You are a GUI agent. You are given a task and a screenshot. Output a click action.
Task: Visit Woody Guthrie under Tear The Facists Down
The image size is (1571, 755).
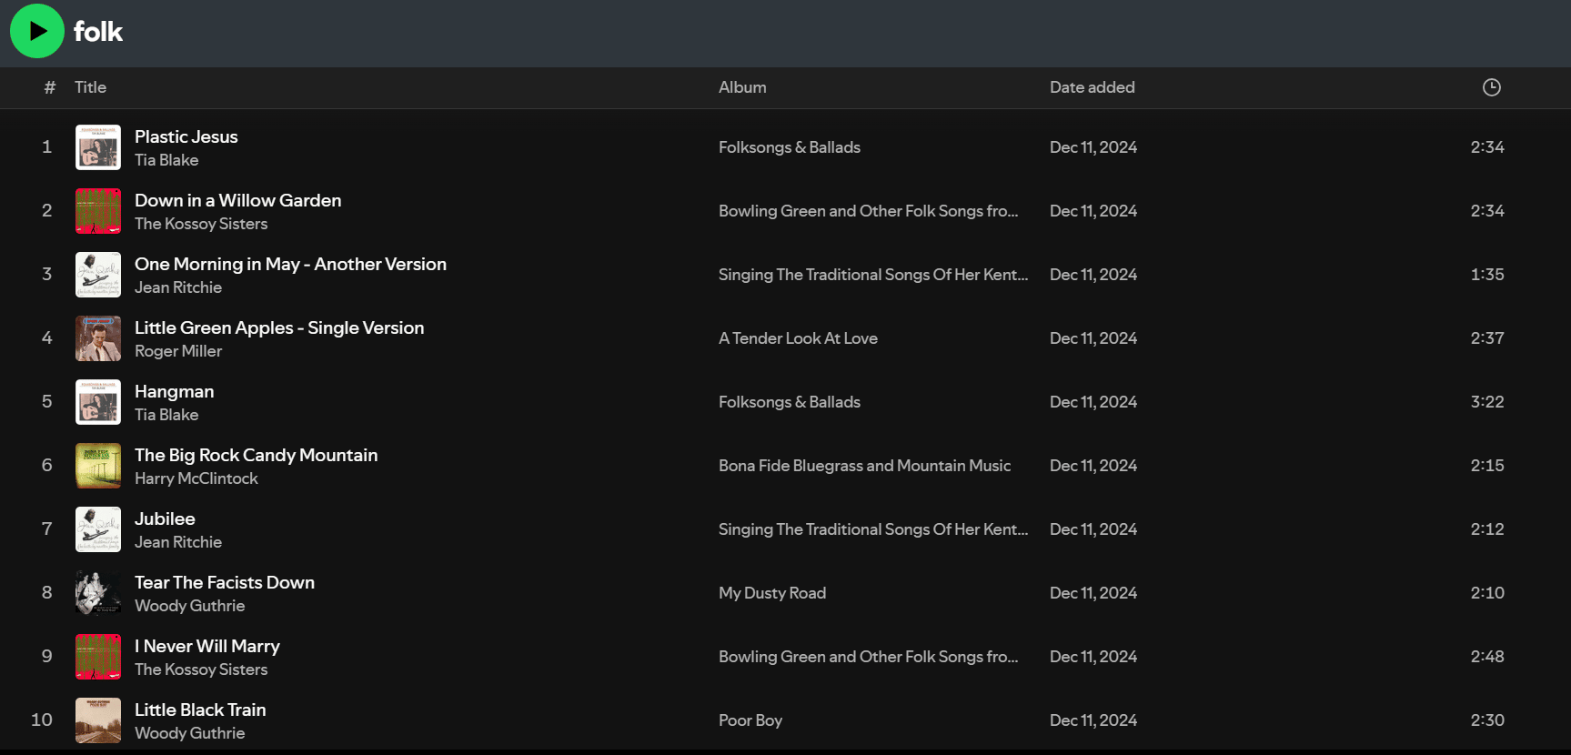tap(190, 606)
